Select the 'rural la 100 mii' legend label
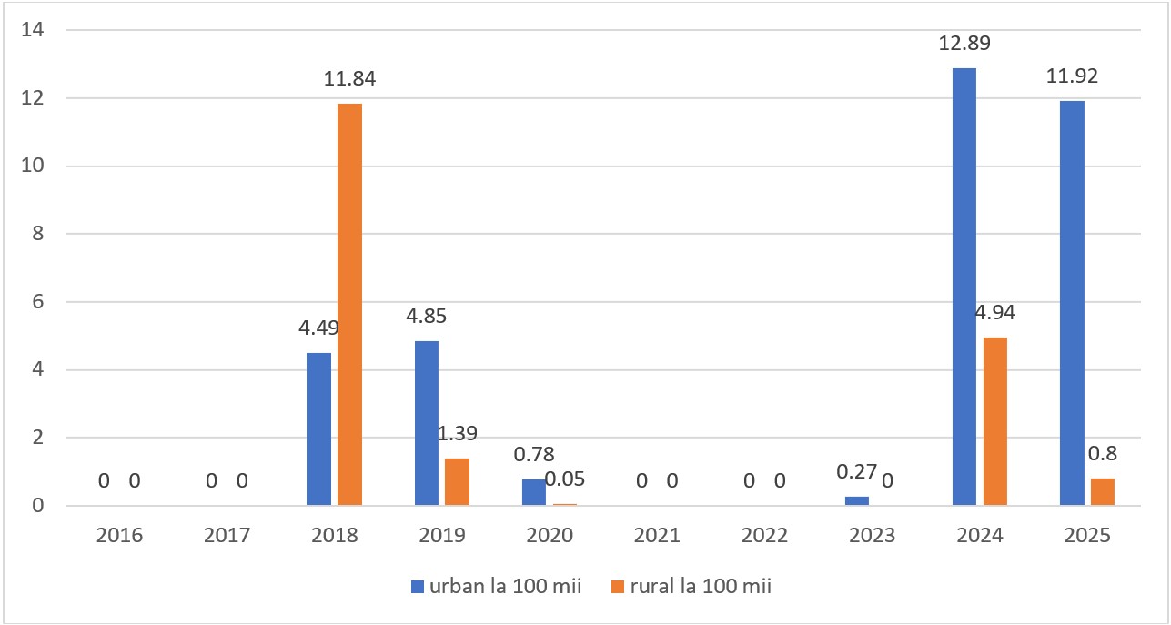The image size is (1171, 625). tap(695, 587)
